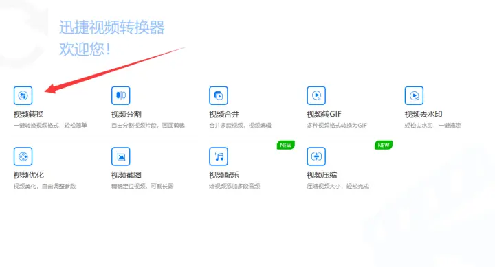
Task: Click description 轻松去水印，一键搞定
Action: click(x=433, y=126)
